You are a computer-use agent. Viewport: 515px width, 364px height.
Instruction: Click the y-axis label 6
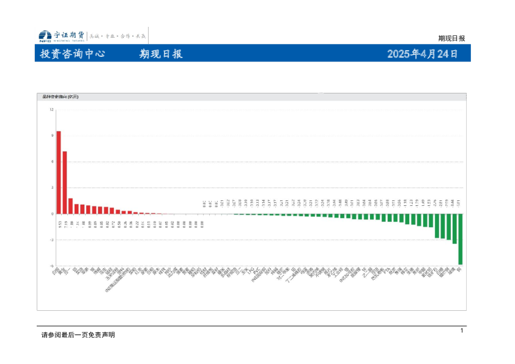53,162
